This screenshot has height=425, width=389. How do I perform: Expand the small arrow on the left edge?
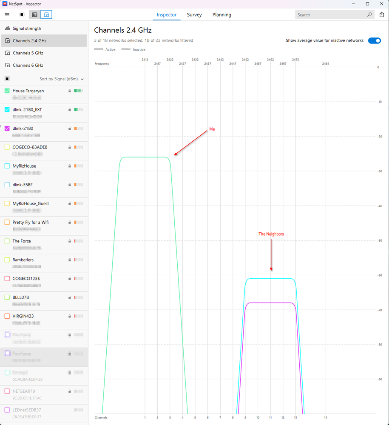coord(2,126)
